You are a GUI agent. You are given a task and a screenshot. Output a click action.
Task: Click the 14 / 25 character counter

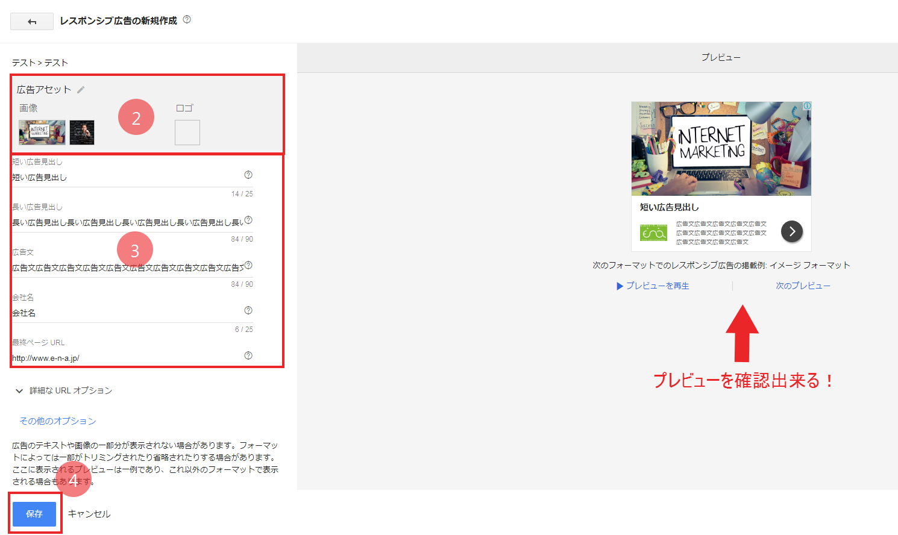click(242, 194)
